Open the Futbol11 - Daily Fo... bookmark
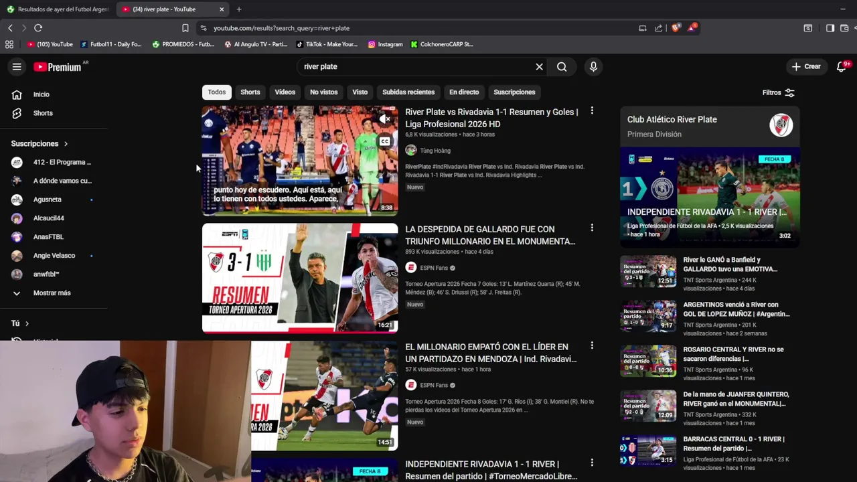Viewport: 857px width, 482px height. point(111,44)
